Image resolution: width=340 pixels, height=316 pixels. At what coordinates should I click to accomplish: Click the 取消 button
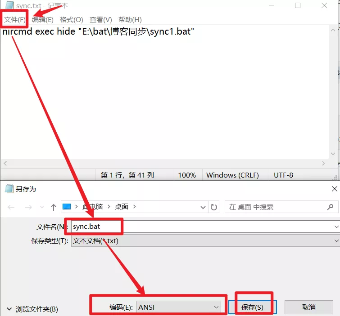click(309, 307)
